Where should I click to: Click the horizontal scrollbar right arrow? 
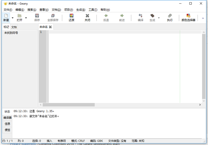click(200, 105)
